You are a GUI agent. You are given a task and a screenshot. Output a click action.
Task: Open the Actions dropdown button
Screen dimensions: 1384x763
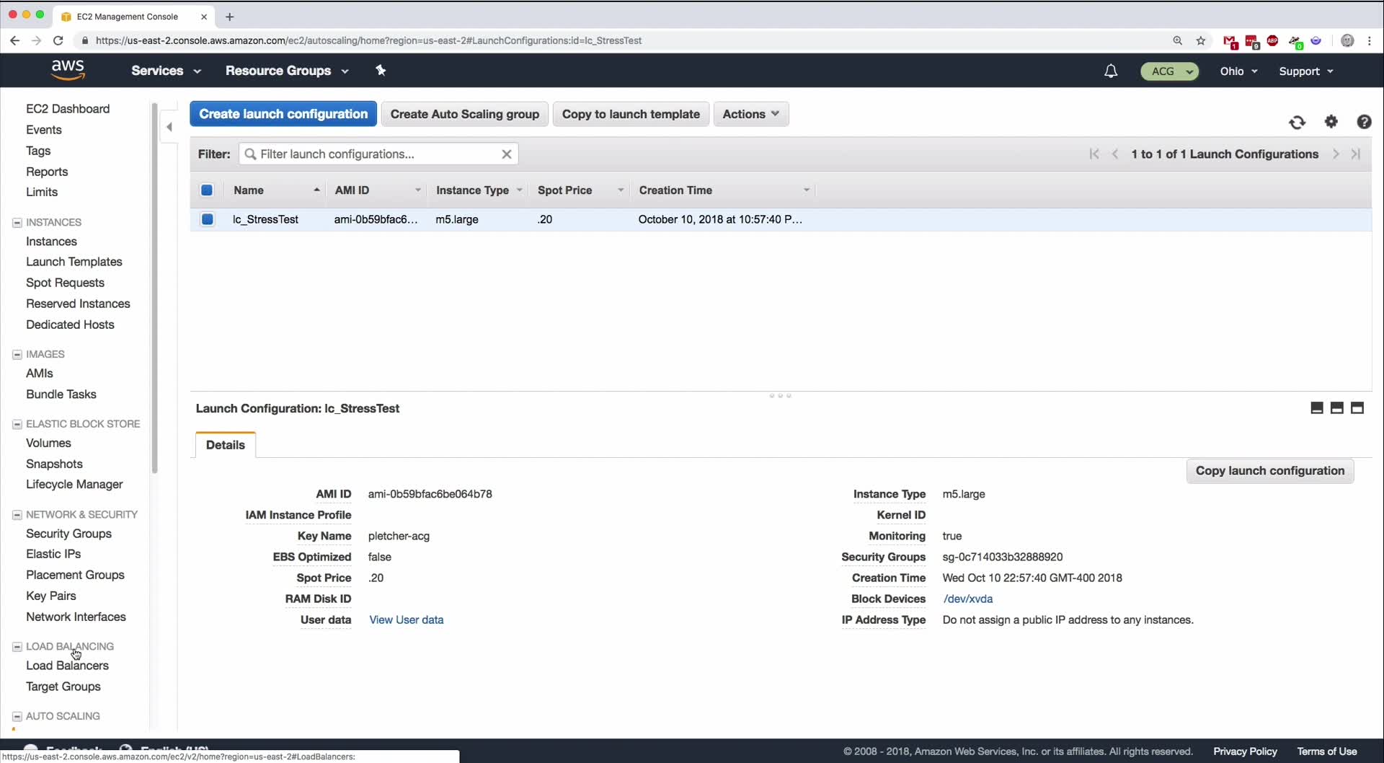pyautogui.click(x=751, y=114)
